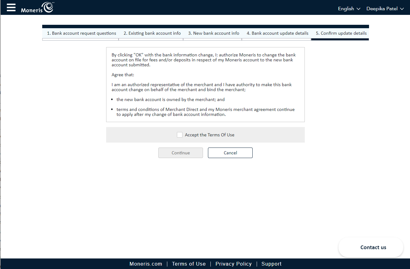Click the 'terms and conditions of Merchant Direct' bullet

(205, 112)
